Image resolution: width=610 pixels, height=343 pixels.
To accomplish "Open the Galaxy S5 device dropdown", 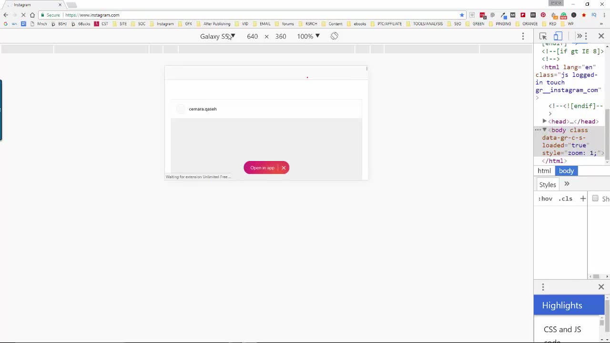I will coord(217,36).
